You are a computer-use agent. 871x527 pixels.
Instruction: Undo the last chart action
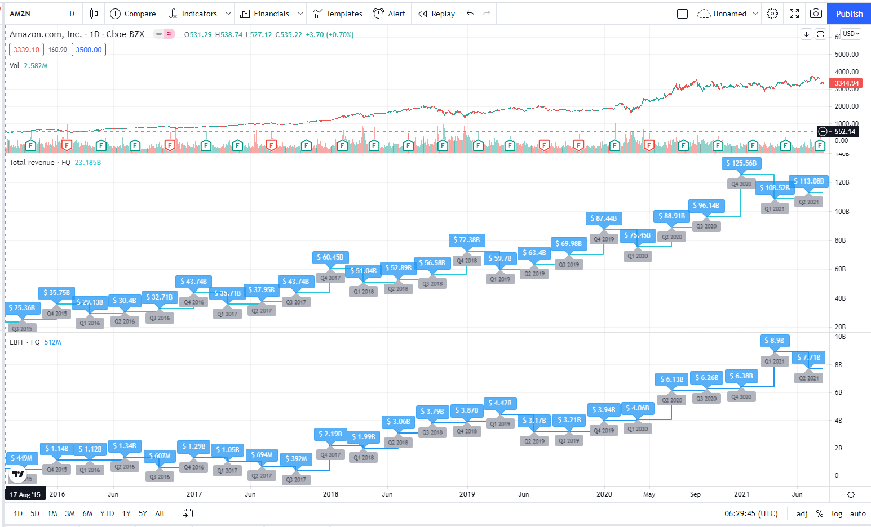(x=471, y=14)
